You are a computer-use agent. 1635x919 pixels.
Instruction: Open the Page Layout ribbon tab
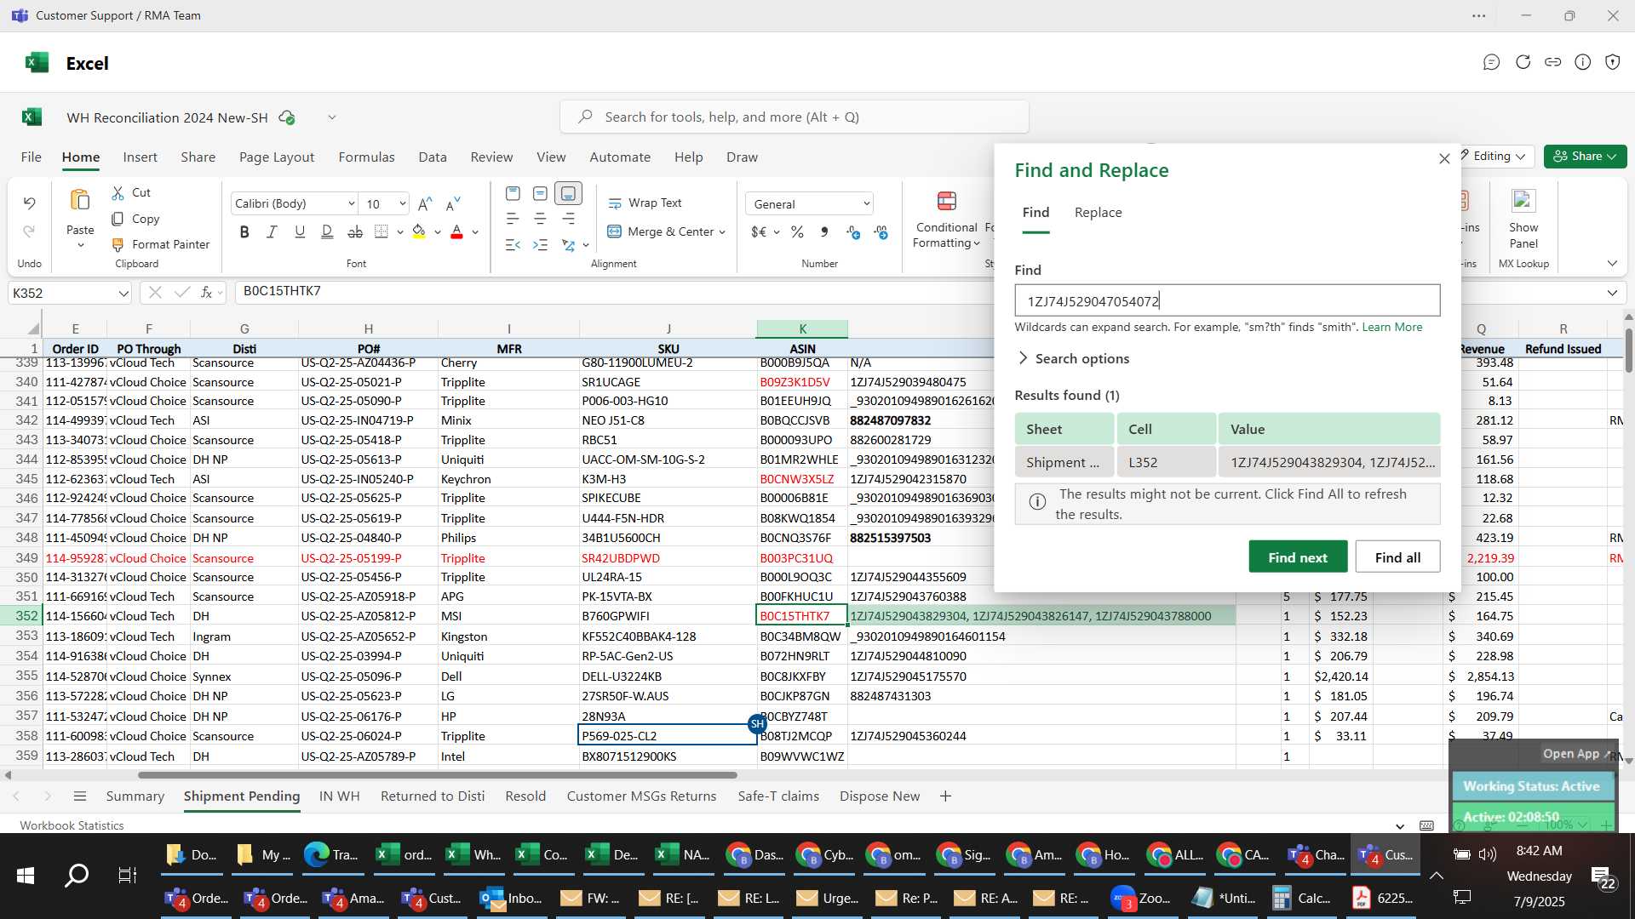(276, 157)
